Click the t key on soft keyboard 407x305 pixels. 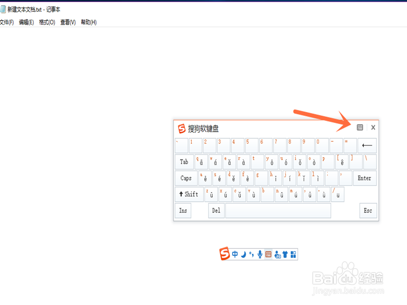pyautogui.click(x=257, y=162)
